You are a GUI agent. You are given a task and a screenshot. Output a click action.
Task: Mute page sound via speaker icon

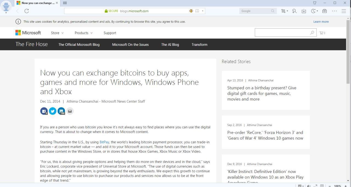[309, 186]
